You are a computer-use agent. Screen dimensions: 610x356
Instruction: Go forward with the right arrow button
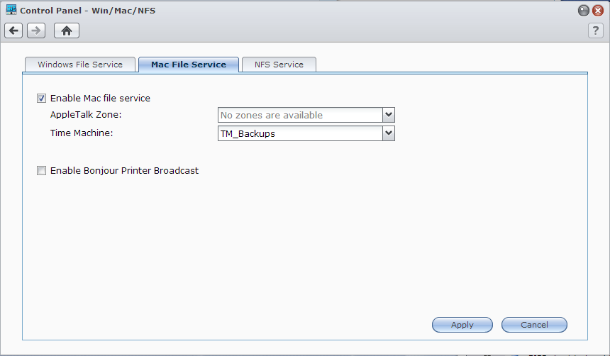36,30
